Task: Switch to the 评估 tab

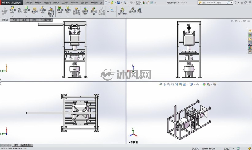Action: pos(34,20)
